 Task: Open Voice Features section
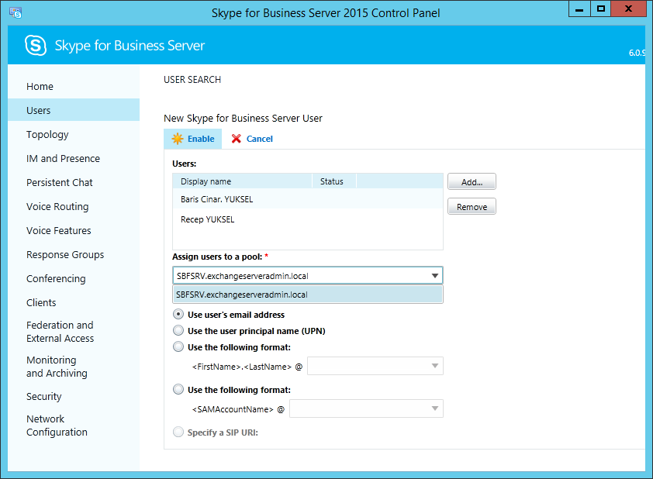tap(59, 230)
